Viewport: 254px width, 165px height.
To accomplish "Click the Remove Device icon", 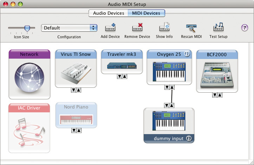I will click(137, 27).
